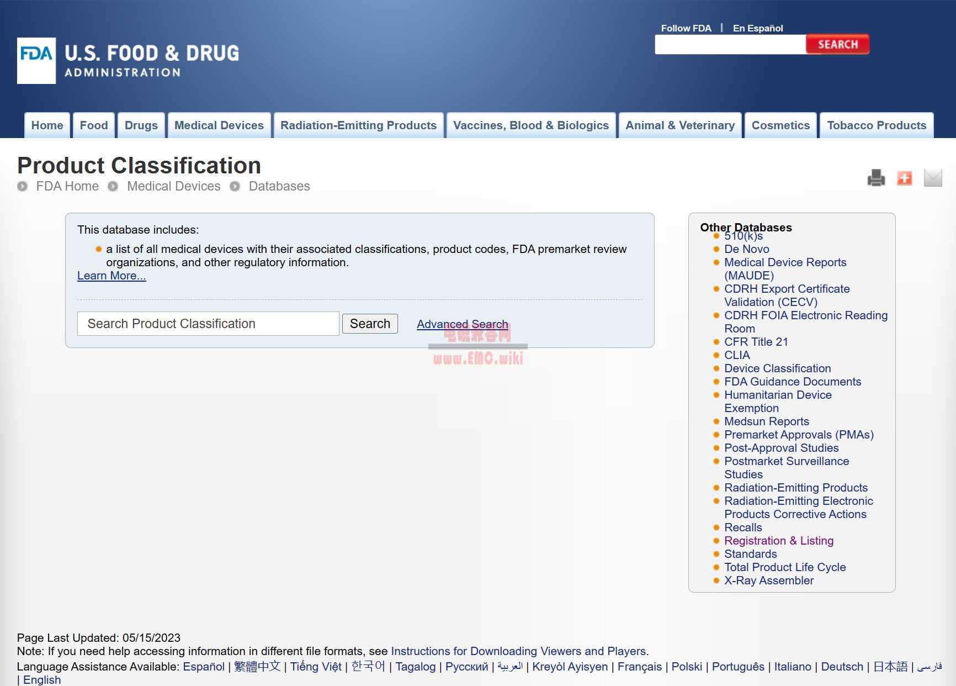This screenshot has height=686, width=956.
Task: Click the print page icon
Action: click(x=876, y=178)
